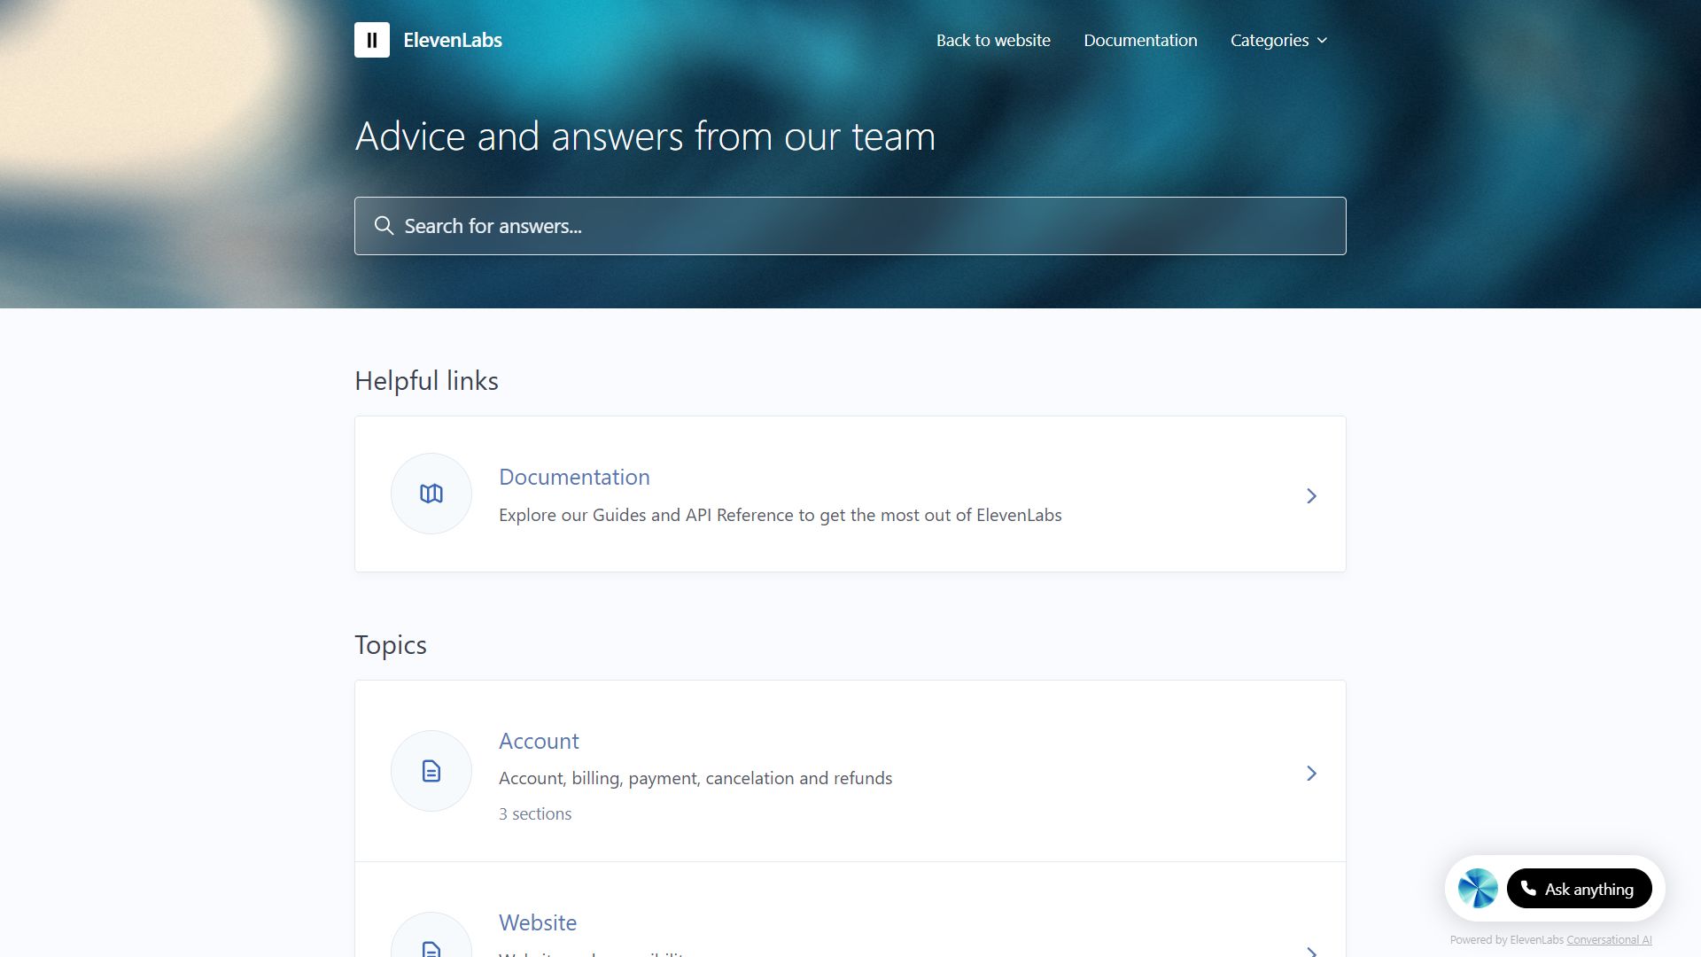This screenshot has height=957, width=1701.
Task: Click the Account topic document icon
Action: point(431,771)
